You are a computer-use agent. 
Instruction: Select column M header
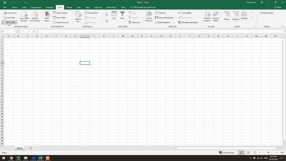point(123,36)
